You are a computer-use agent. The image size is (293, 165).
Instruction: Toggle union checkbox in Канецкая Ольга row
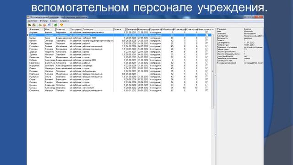[206, 57]
